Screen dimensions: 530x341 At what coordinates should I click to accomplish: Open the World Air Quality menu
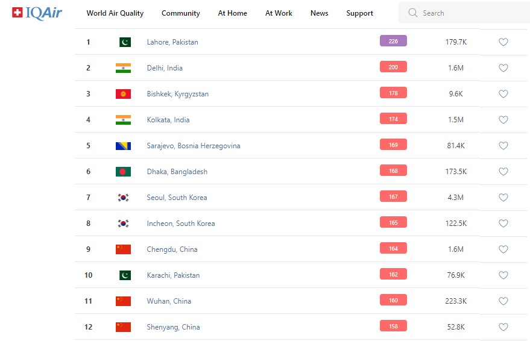pos(115,13)
